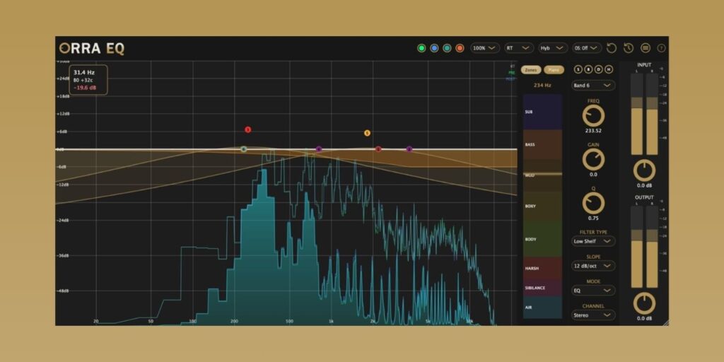Image resolution: width=724 pixels, height=362 pixels.
Task: Click the 233.52 frequency value field
Action: pyautogui.click(x=593, y=131)
